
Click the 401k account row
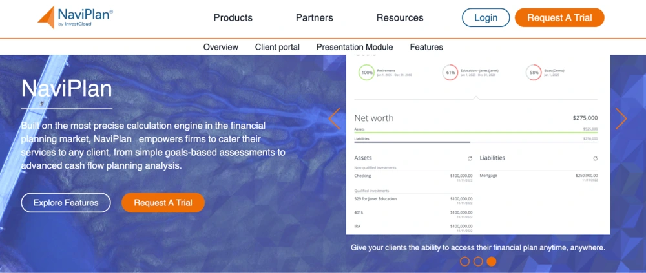[x=413, y=214]
